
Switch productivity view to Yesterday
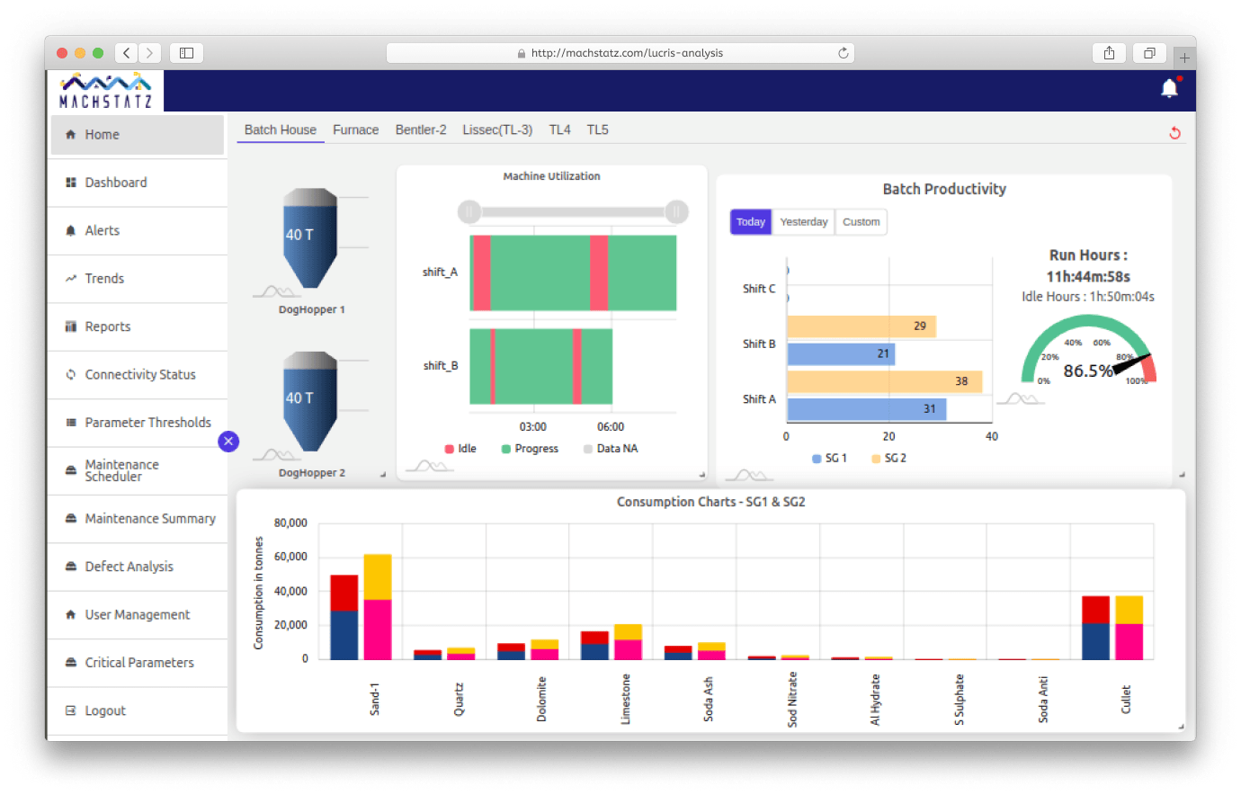(x=803, y=222)
